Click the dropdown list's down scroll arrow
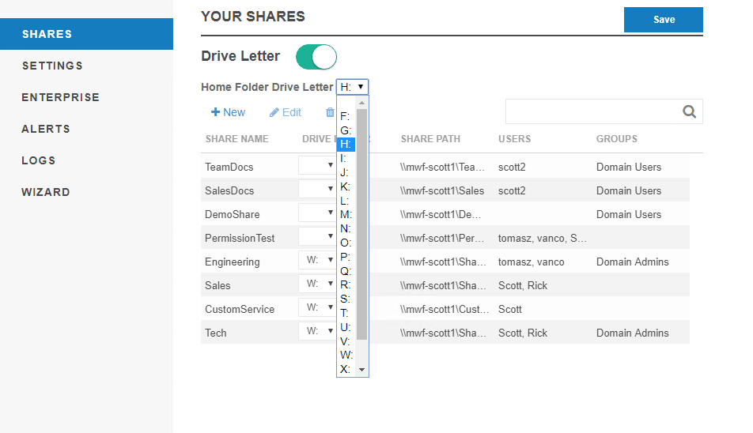 click(x=362, y=369)
